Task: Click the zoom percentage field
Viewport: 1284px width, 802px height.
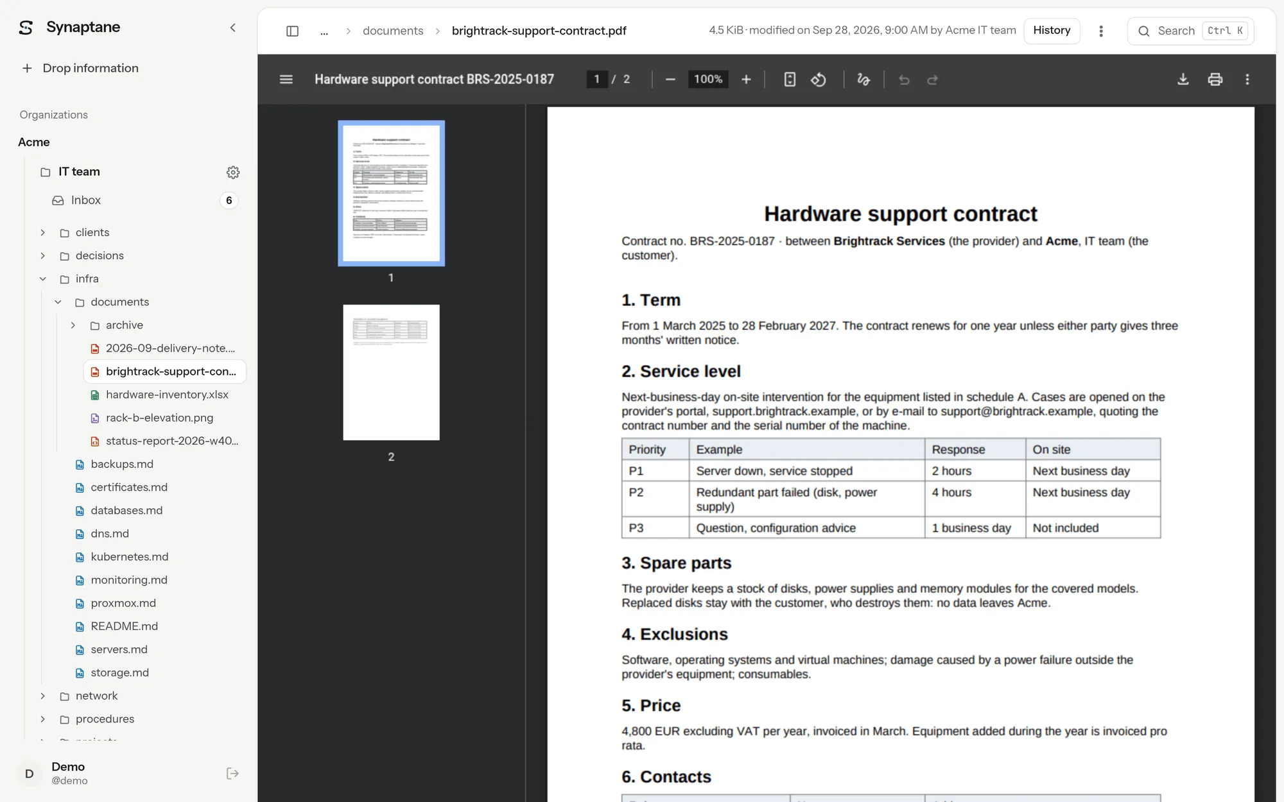Action: pyautogui.click(x=708, y=79)
